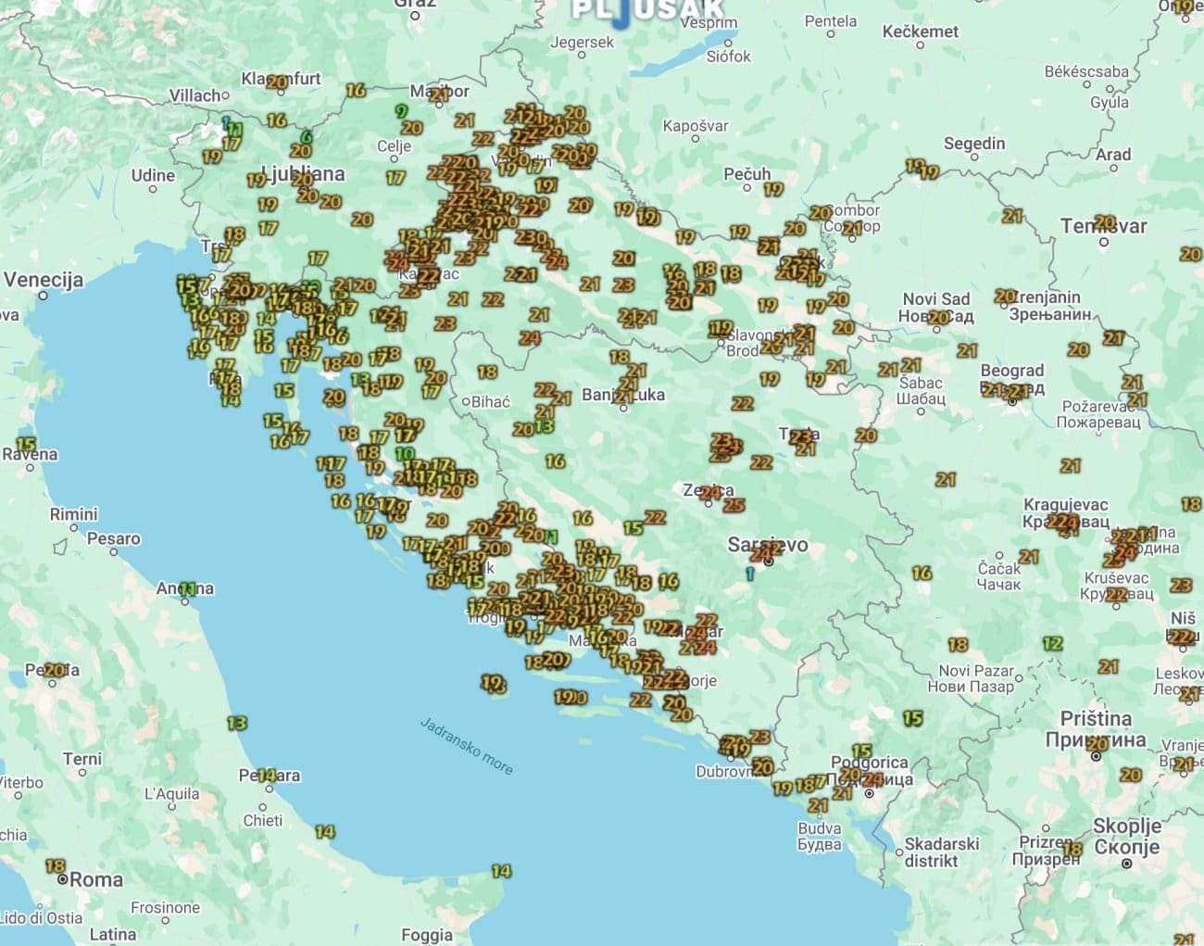Click the 18 marker at Prizren
Viewport: 1204px width, 946px height.
click(x=1072, y=849)
